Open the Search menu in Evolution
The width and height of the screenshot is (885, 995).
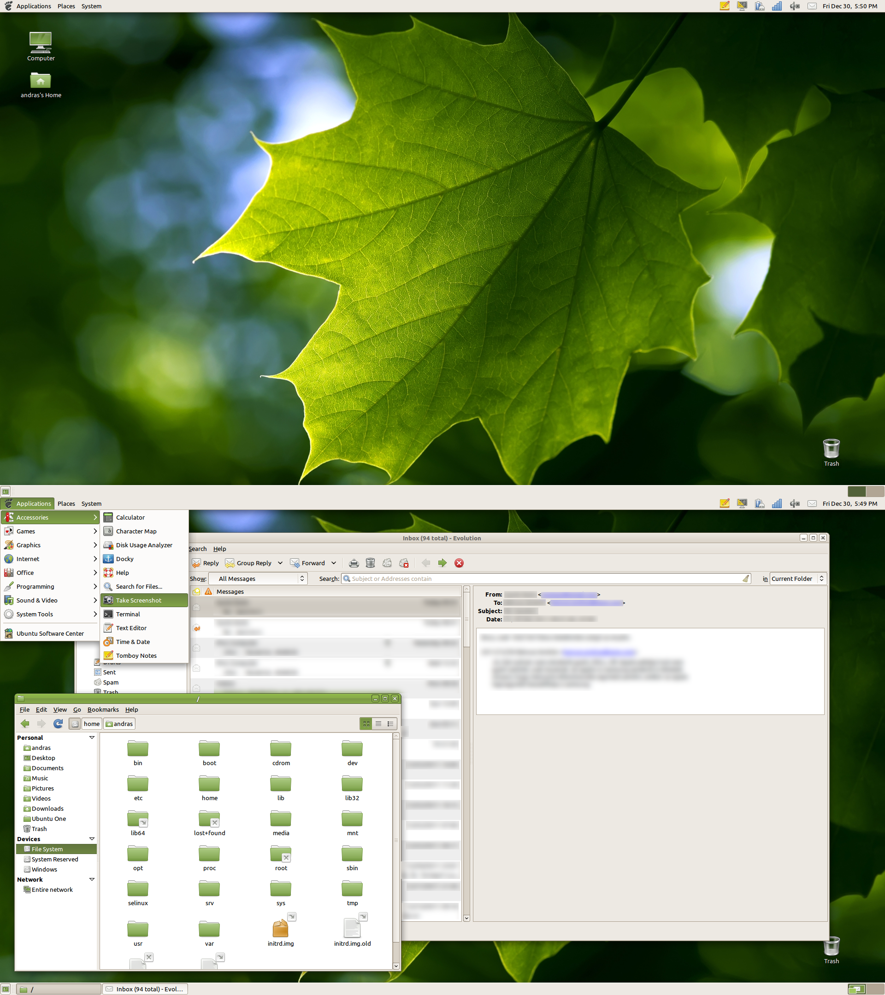pyautogui.click(x=198, y=549)
